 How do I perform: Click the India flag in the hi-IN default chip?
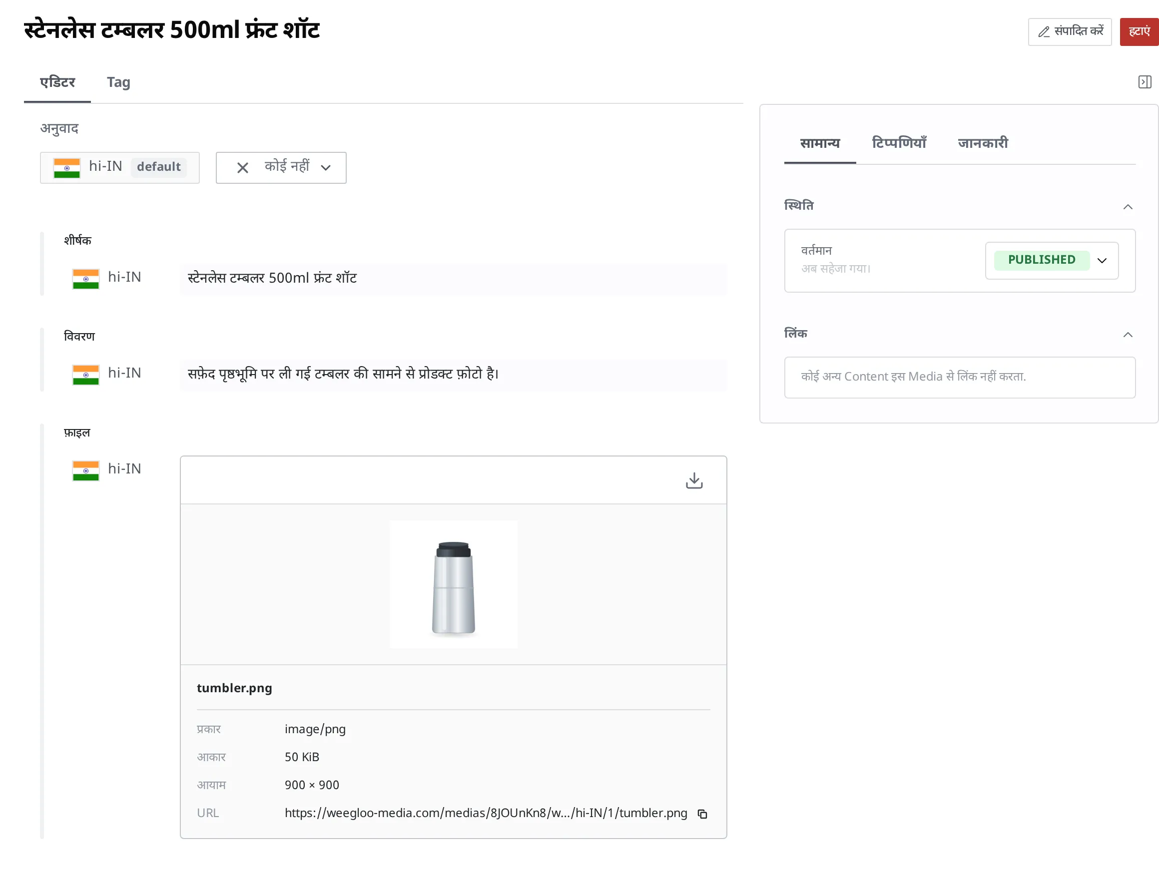(x=67, y=168)
